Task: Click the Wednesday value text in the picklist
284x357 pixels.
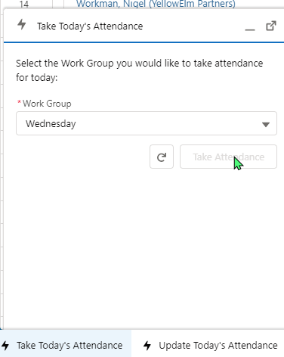Action: coord(51,124)
